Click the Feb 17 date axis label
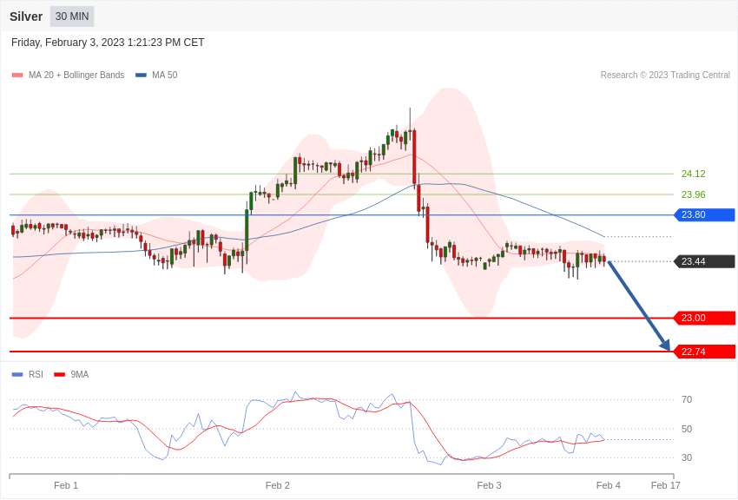This screenshot has height=500, width=738. (x=666, y=485)
